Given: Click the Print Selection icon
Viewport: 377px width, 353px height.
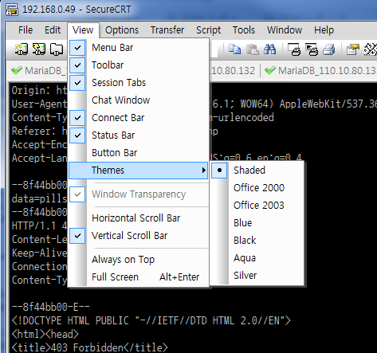Looking at the screenshot, I should [312, 49].
